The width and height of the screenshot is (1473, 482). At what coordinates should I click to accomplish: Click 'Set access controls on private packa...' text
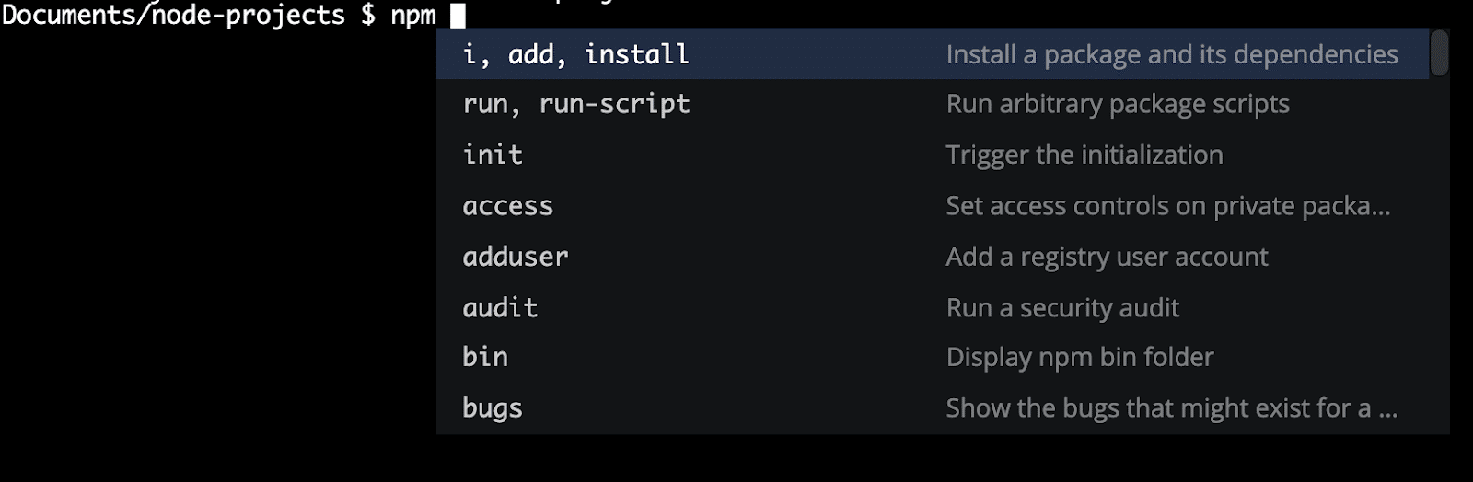coord(1168,206)
